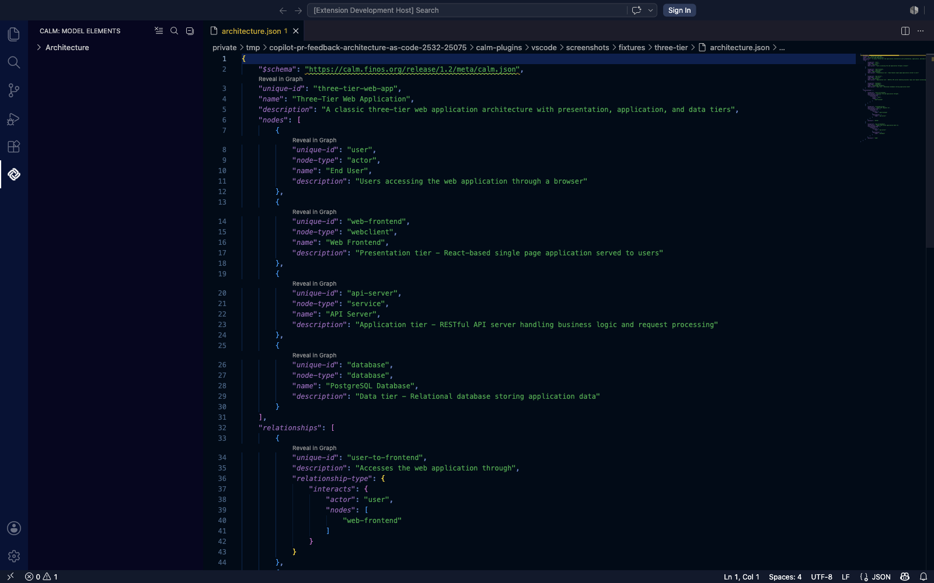Click Reveal in Graph above user node

click(314, 141)
